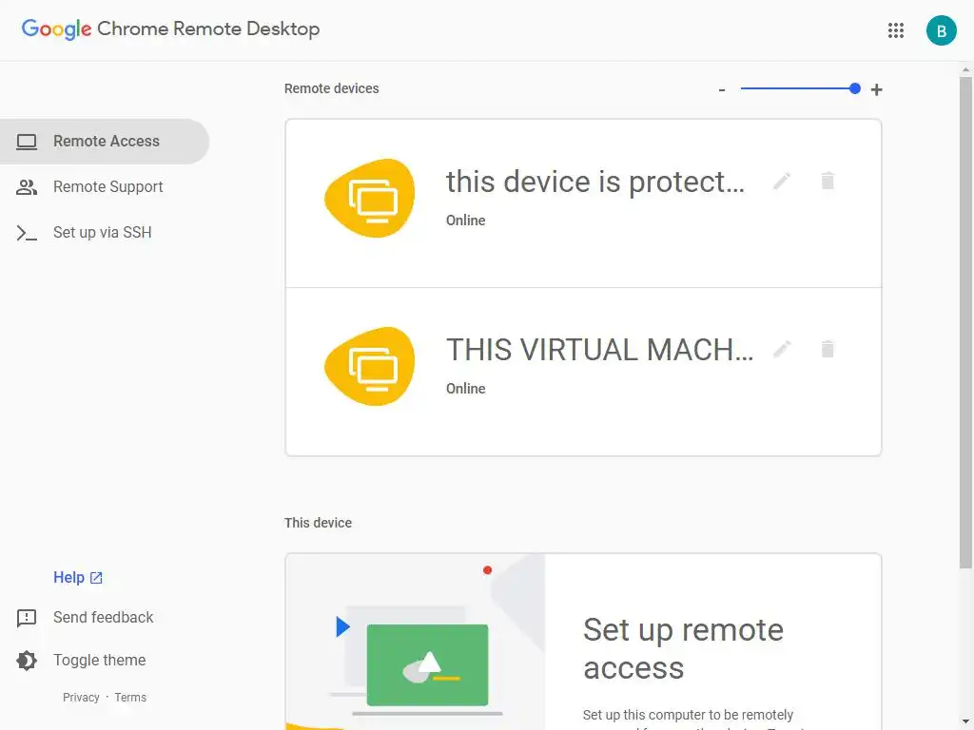Screen dimensions: 974x730
Task: Click Online status under 'THIS VIRTUAL MACH...'
Action: tap(466, 389)
